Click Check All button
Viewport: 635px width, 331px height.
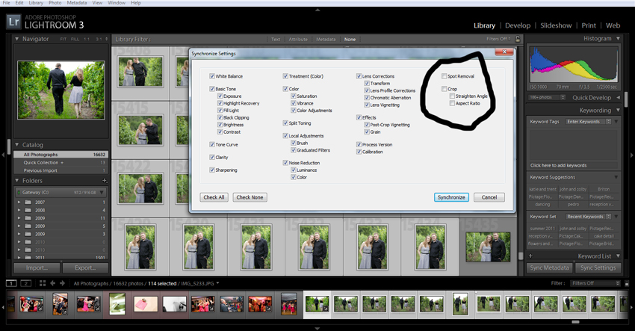pyautogui.click(x=214, y=197)
